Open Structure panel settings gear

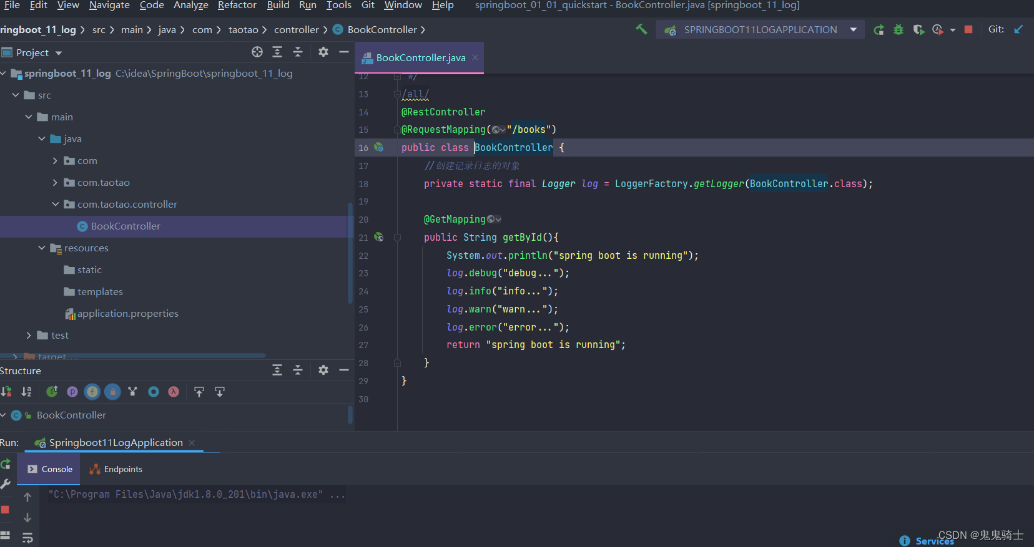pyautogui.click(x=323, y=370)
